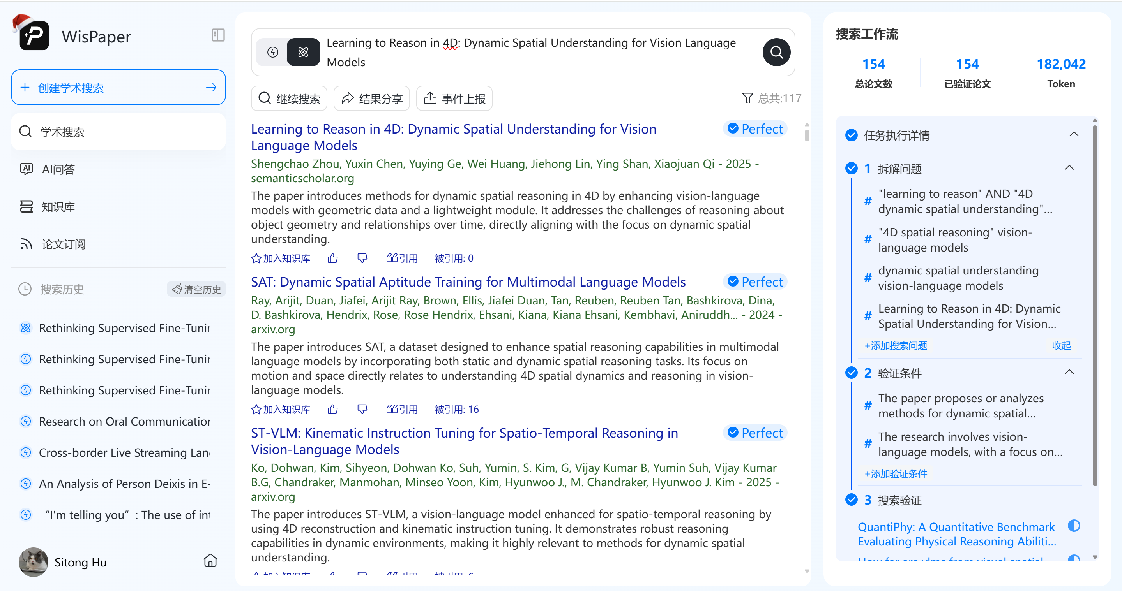
Task: Thumbs down the first paper result
Action: click(x=362, y=258)
